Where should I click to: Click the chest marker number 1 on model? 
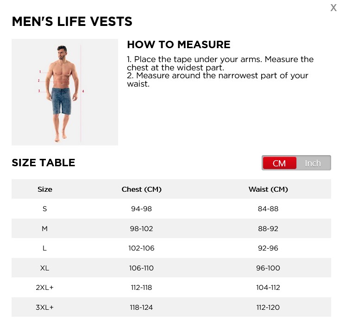point(40,72)
